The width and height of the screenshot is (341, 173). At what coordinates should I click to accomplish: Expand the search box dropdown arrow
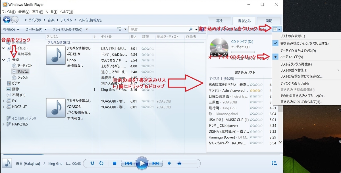click(196, 29)
